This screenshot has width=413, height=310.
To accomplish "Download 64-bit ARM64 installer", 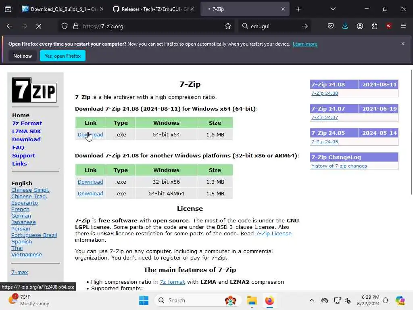I will coord(90,193).
